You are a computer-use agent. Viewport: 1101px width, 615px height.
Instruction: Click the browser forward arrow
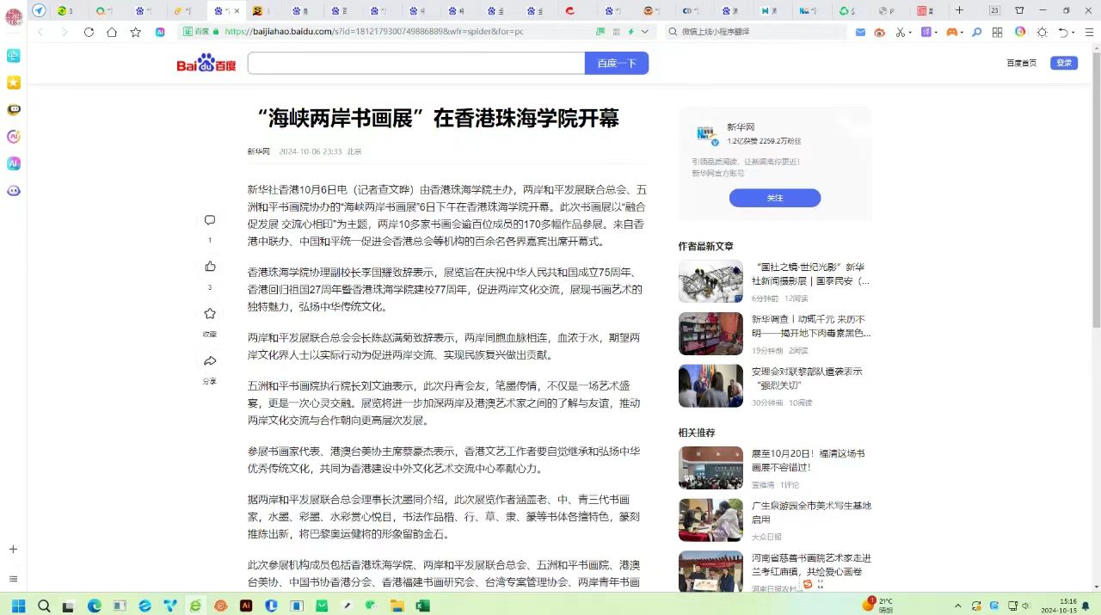point(65,32)
